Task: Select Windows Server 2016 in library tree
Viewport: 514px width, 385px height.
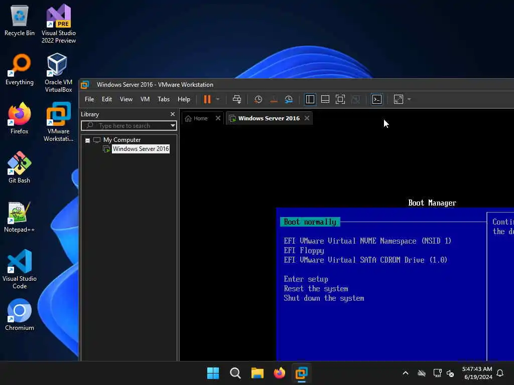Action: point(141,149)
